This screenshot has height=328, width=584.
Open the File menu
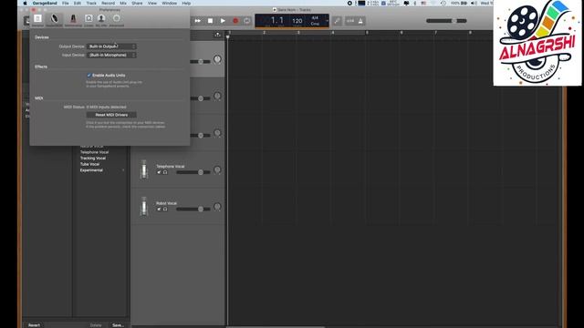pyautogui.click(x=65, y=3)
